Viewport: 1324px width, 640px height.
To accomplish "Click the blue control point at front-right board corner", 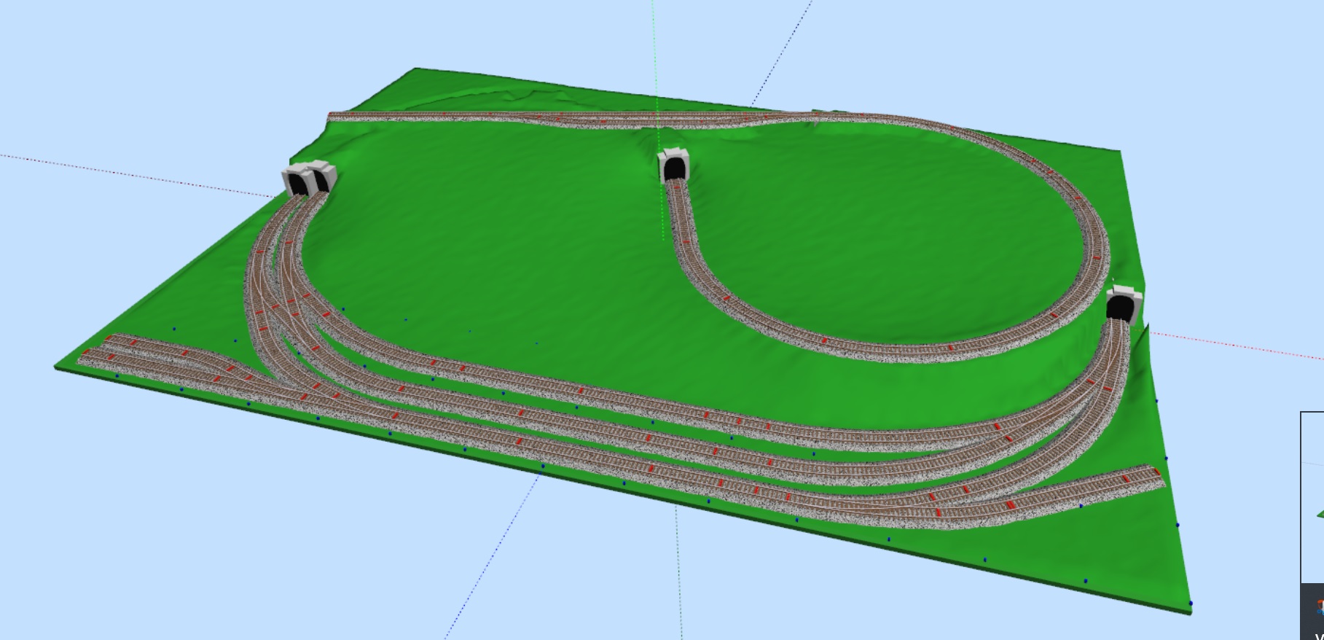I will pos(1191,603).
